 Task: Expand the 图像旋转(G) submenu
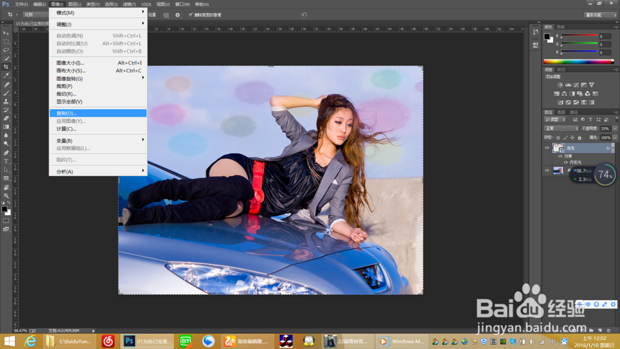(98, 78)
